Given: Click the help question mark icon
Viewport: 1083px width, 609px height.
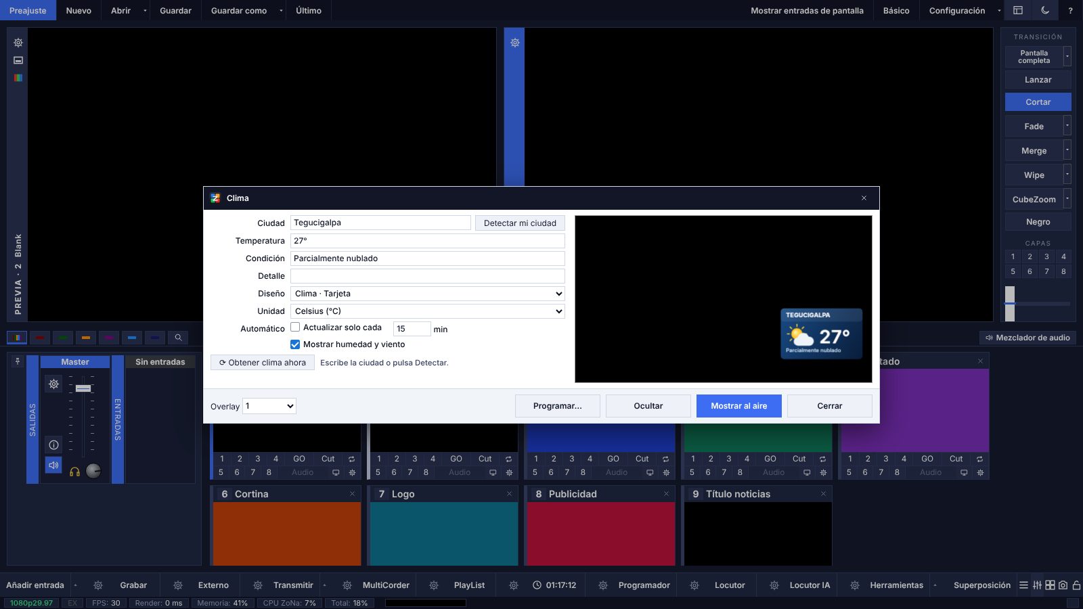Looking at the screenshot, I should coord(1070,10).
